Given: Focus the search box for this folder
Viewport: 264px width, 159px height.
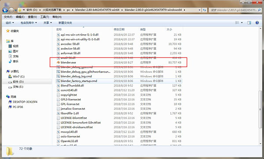Looking at the screenshot, I should (235, 10).
